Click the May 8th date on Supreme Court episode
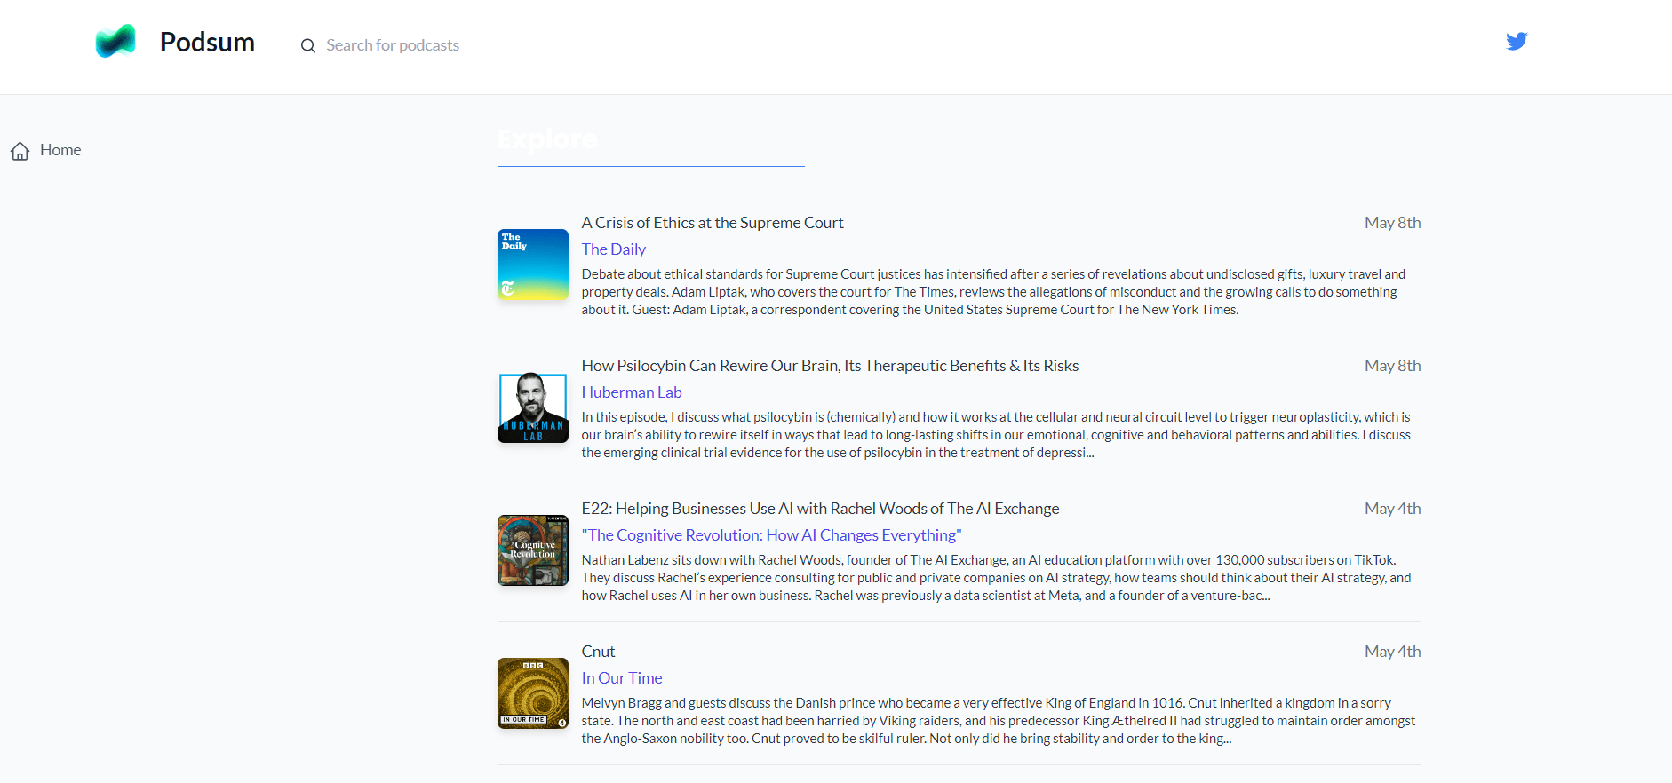The image size is (1672, 783). (1392, 223)
